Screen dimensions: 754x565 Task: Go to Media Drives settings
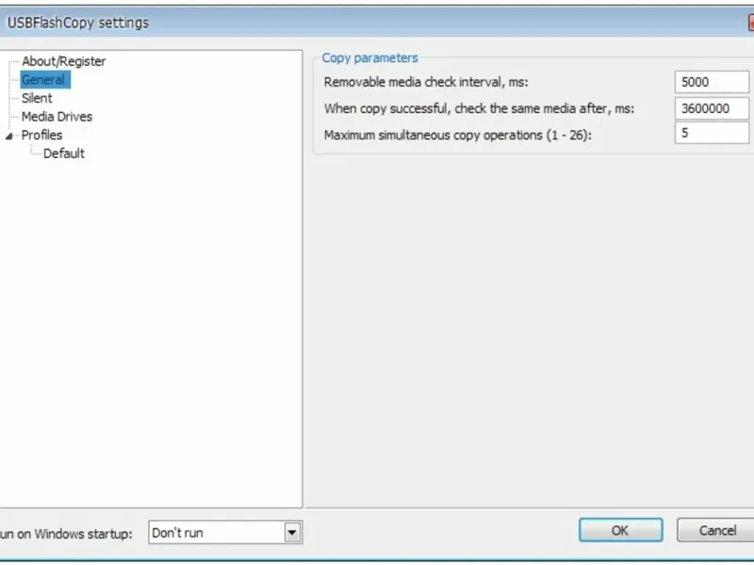pos(57,117)
